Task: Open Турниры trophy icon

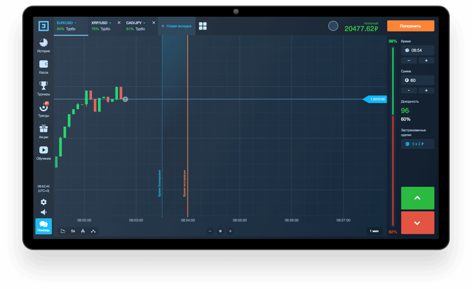Action: tap(43, 88)
